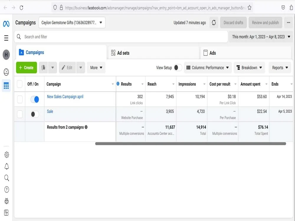This screenshot has height=221, width=295.
Task: Select all campaigns header checkbox
Action: pyautogui.click(x=20, y=84)
